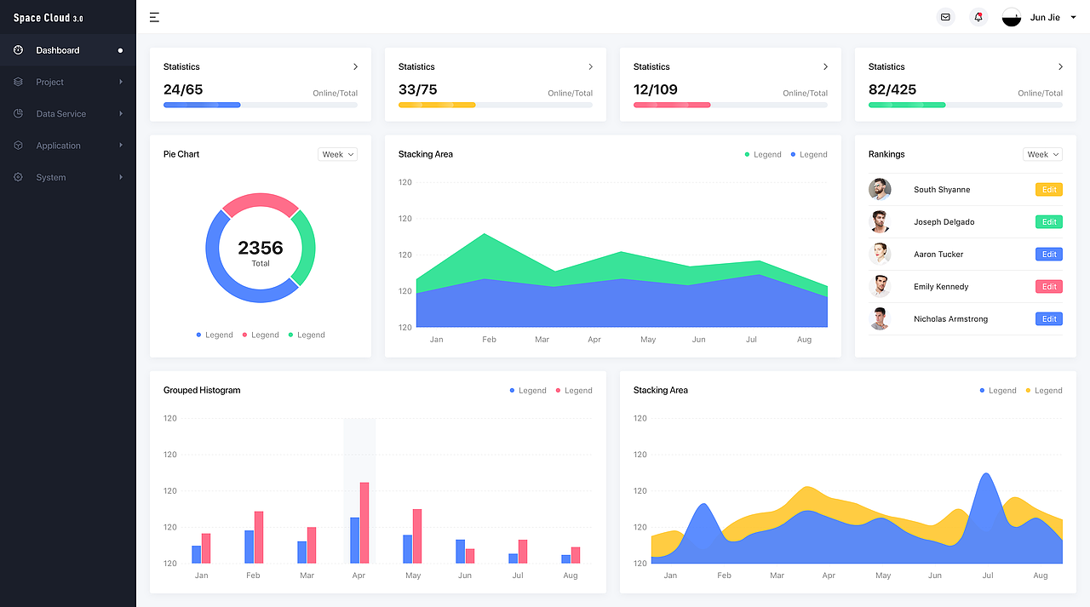Open the notification bell icon
Image resolution: width=1090 pixels, height=607 pixels.
click(978, 17)
